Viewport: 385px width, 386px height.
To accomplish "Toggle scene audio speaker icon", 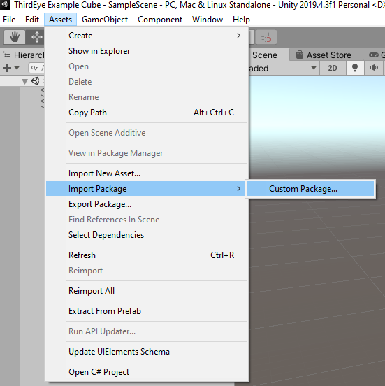I will (373, 68).
